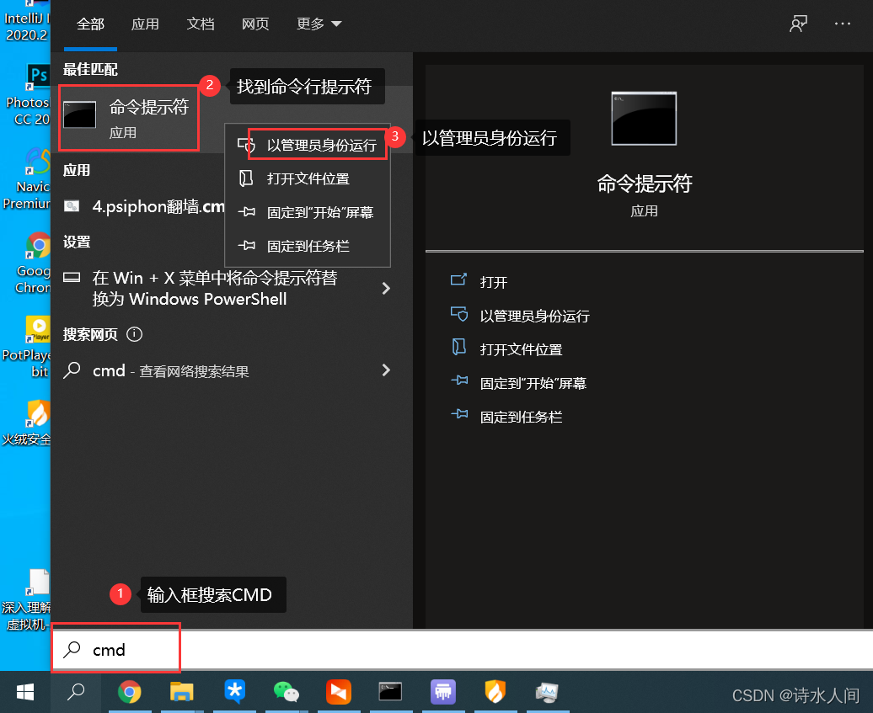Open Photoshop CC from the desktop
Viewport: 873px width, 713px height.
pos(38,76)
